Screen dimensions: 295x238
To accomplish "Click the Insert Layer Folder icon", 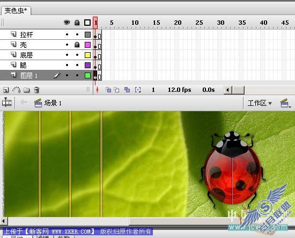I will (x=26, y=90).
